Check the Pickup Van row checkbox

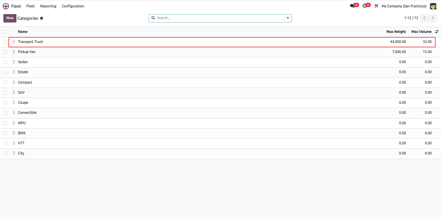pyautogui.click(x=5, y=52)
